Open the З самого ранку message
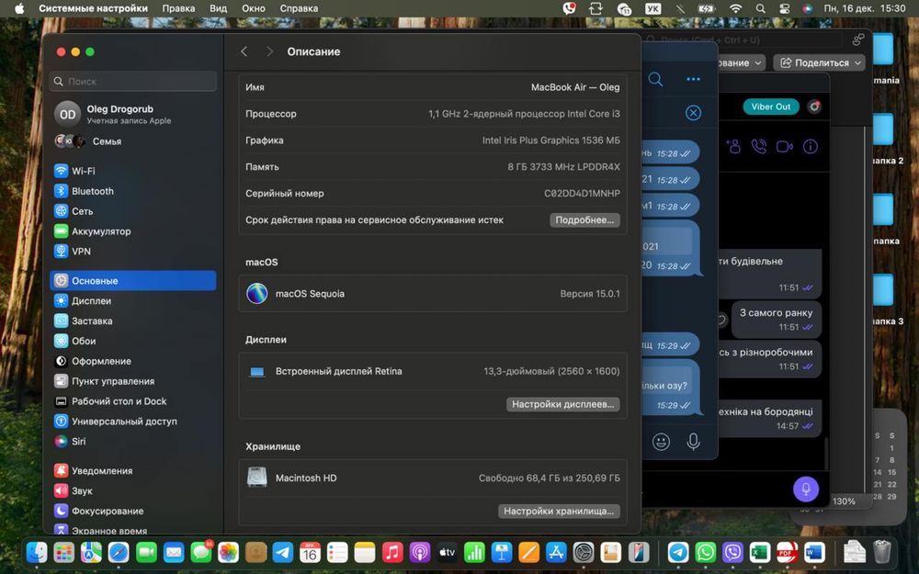 point(776,320)
